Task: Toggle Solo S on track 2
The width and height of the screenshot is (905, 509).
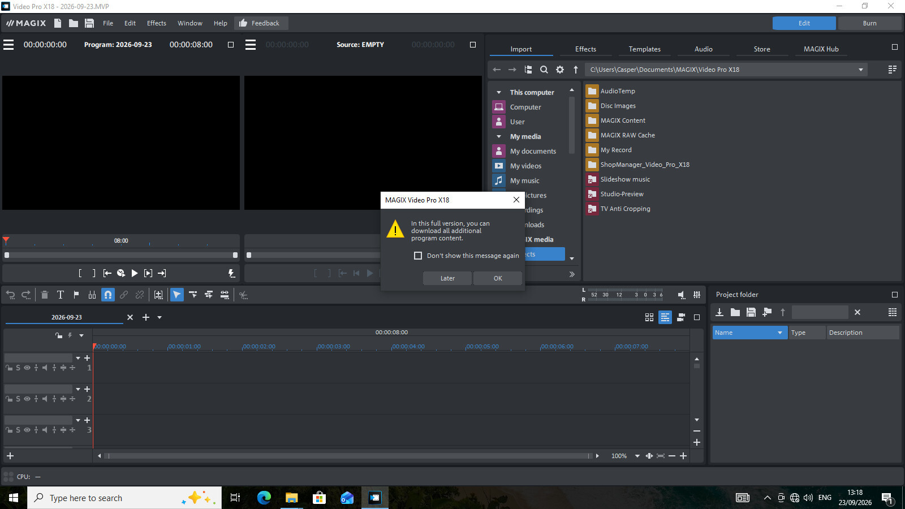Action: [x=18, y=399]
